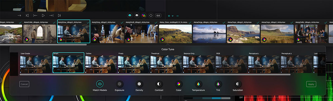Click color wheel badge on A003C014 clip

(x=61, y=39)
